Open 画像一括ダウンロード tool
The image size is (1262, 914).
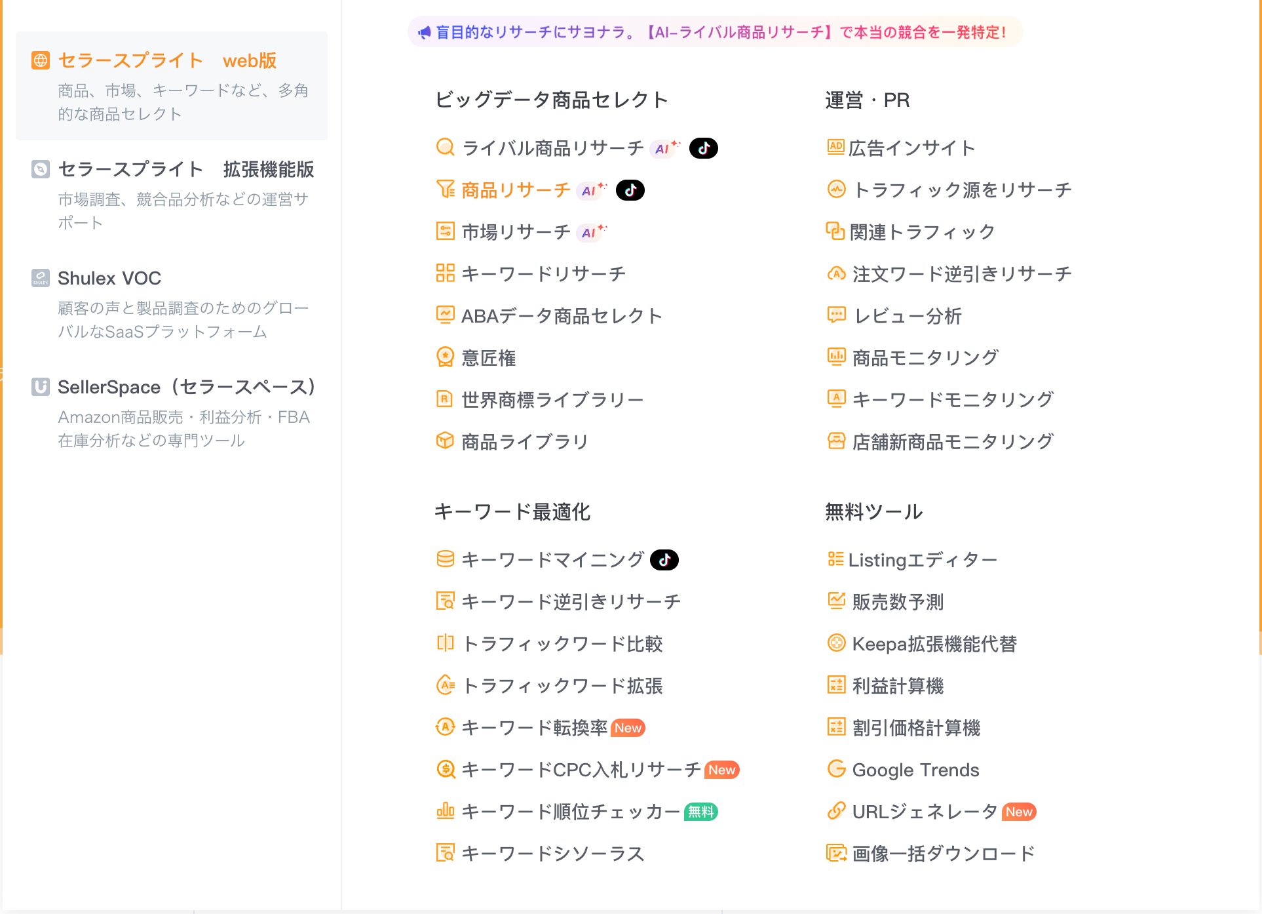(941, 852)
